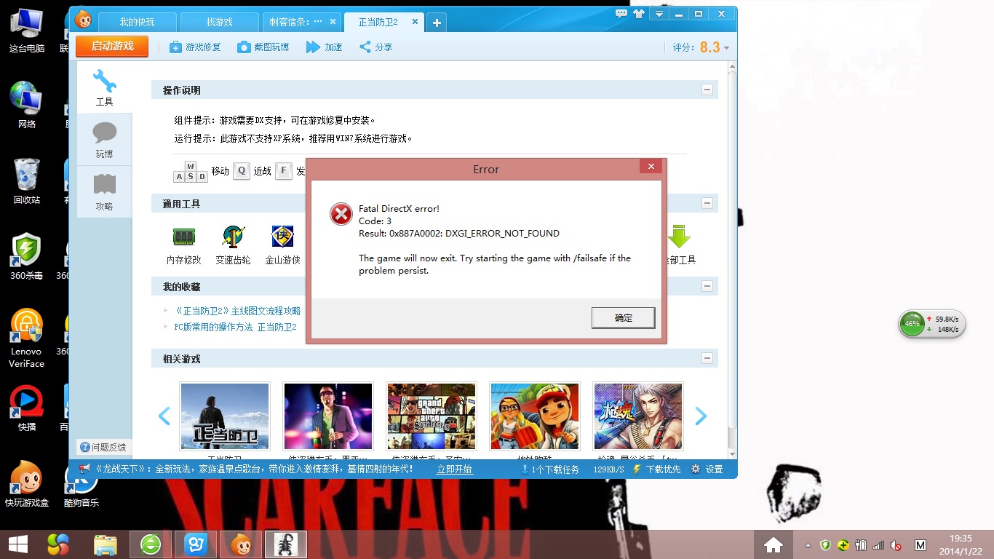Switch to 找游戏 tab
The width and height of the screenshot is (994, 559).
(219, 22)
